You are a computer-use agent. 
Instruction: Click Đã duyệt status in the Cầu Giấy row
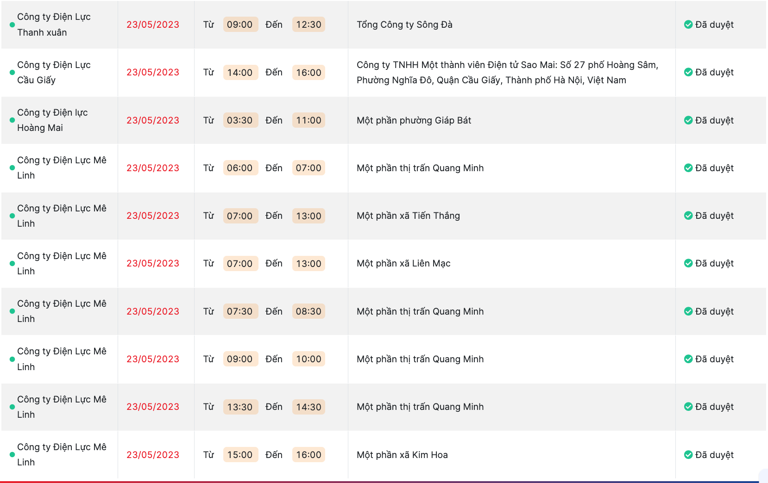[714, 73]
